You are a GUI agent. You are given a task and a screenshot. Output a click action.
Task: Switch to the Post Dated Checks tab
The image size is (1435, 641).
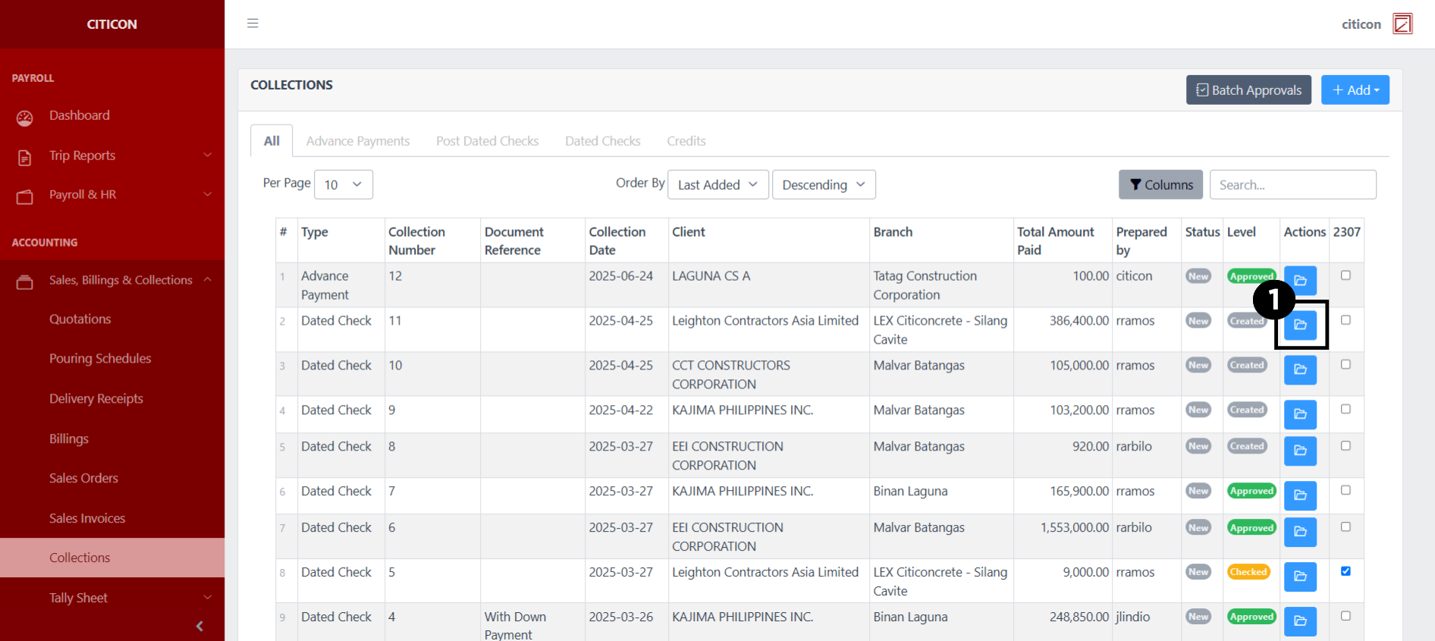point(487,141)
